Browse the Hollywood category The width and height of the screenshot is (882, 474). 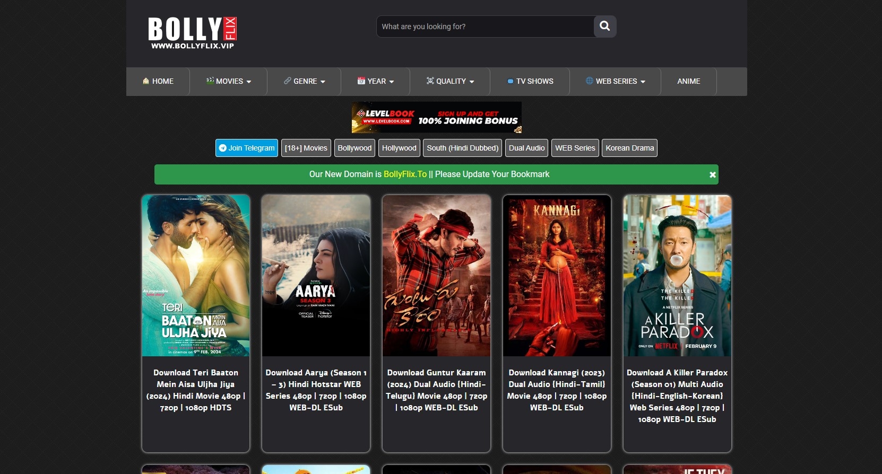pos(399,148)
